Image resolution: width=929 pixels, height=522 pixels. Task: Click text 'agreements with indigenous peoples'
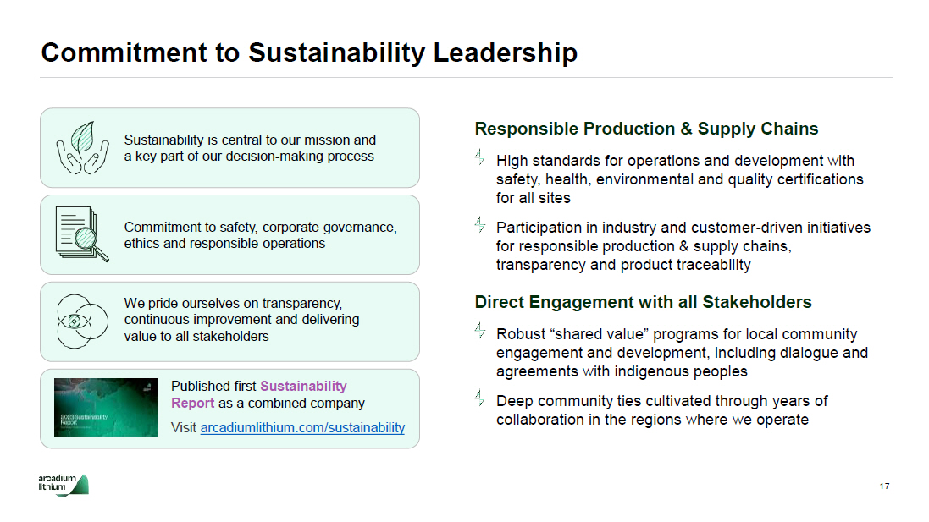(x=622, y=371)
